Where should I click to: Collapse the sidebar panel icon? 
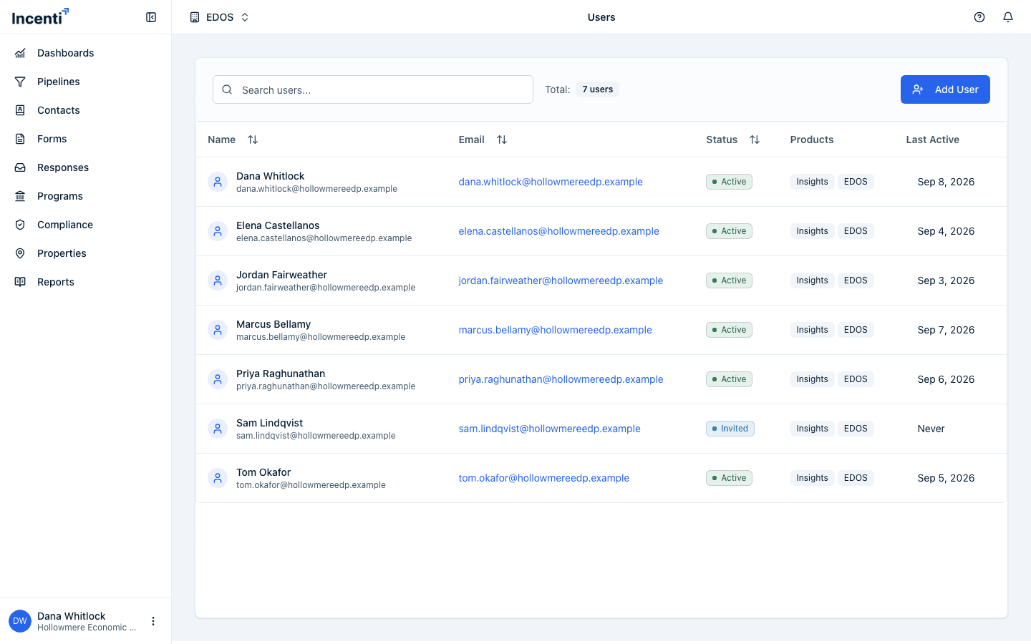151,17
